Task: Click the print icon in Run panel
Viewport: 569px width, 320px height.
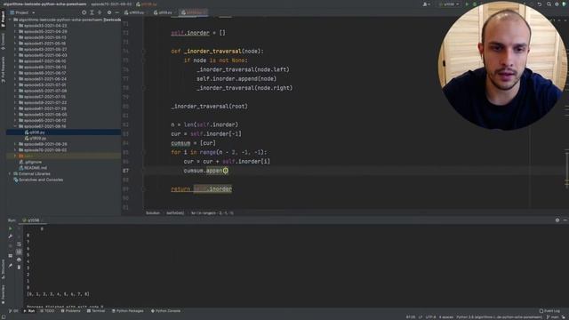Action: click(x=19, y=260)
